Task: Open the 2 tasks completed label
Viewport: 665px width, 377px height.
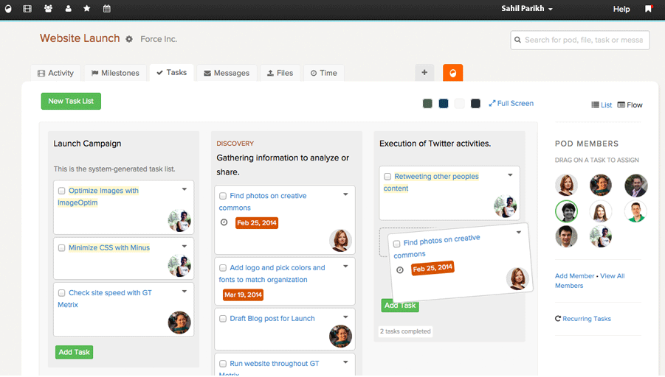Action: 405,331
